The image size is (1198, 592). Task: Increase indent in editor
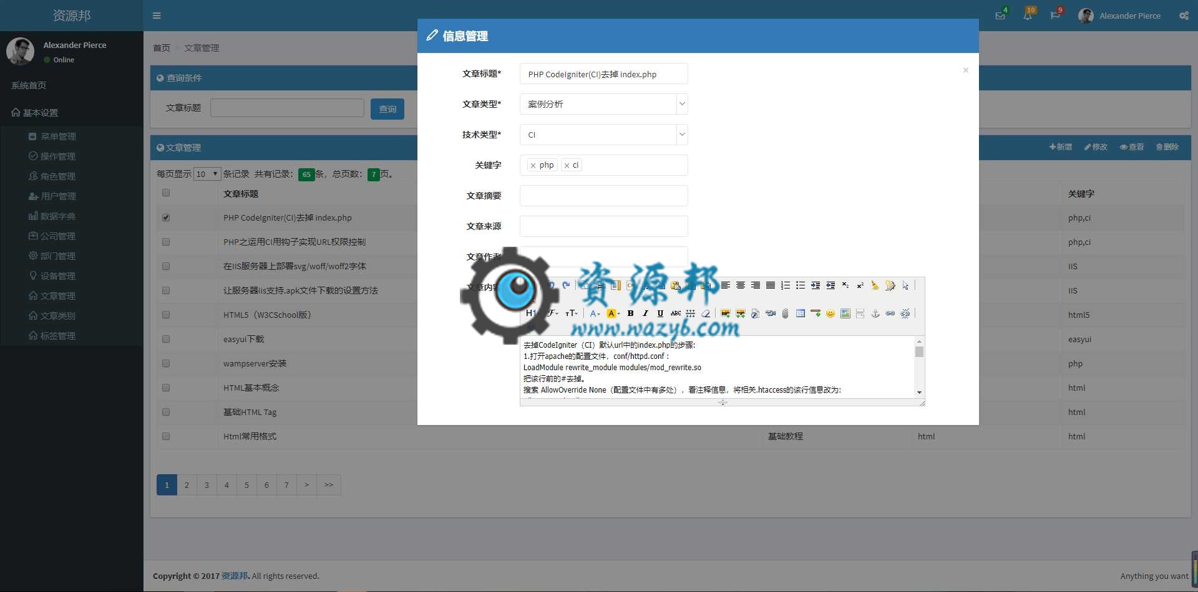[x=816, y=285]
